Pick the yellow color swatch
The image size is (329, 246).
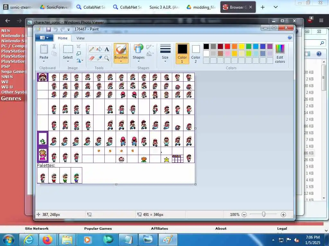pos(242,46)
